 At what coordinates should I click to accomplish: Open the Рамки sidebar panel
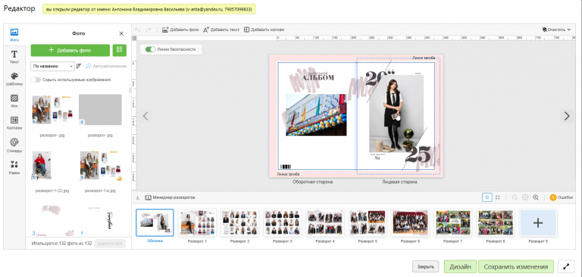(x=14, y=168)
